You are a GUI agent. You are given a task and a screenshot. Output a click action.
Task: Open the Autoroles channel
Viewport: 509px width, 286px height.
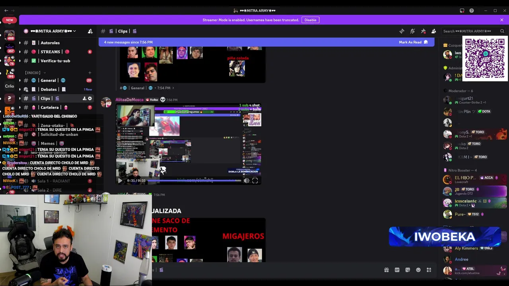pos(56,43)
